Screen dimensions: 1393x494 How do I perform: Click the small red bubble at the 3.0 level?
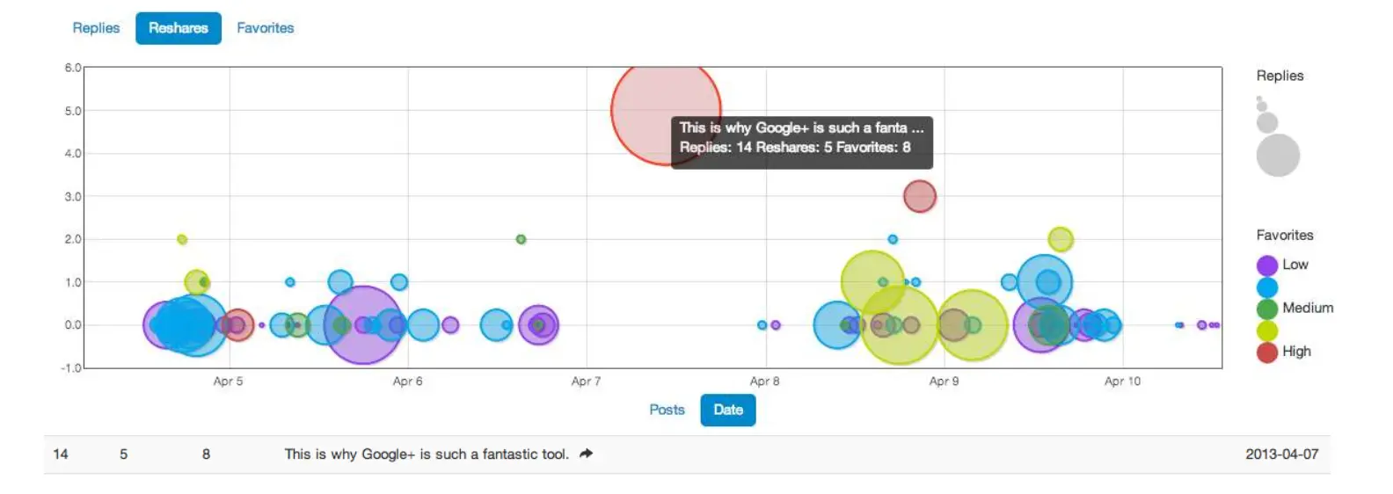tap(919, 196)
